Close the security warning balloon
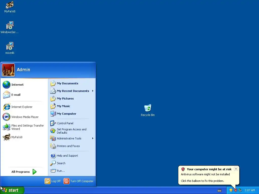259x194 pixels. point(236,169)
